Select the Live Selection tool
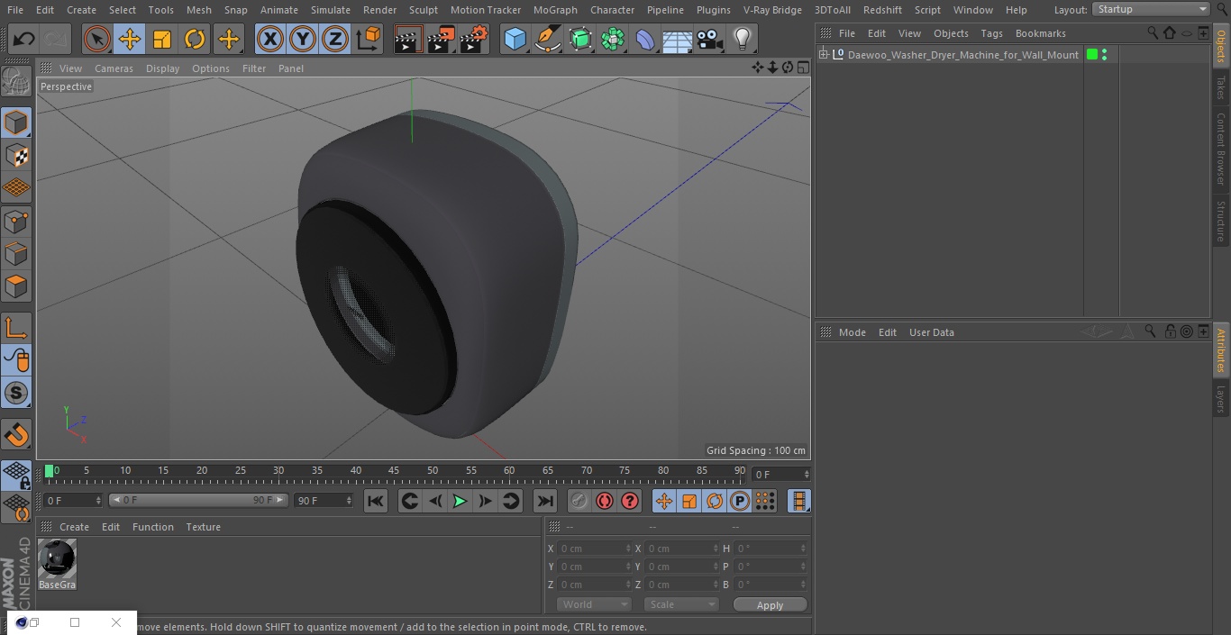 click(97, 39)
